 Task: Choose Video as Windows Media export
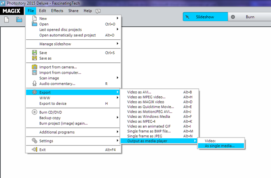point(160,117)
